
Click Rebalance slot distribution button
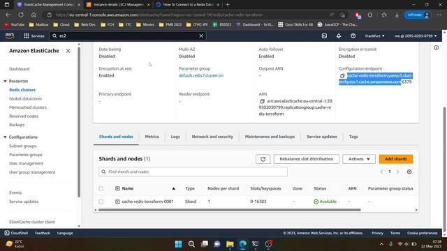306,159
